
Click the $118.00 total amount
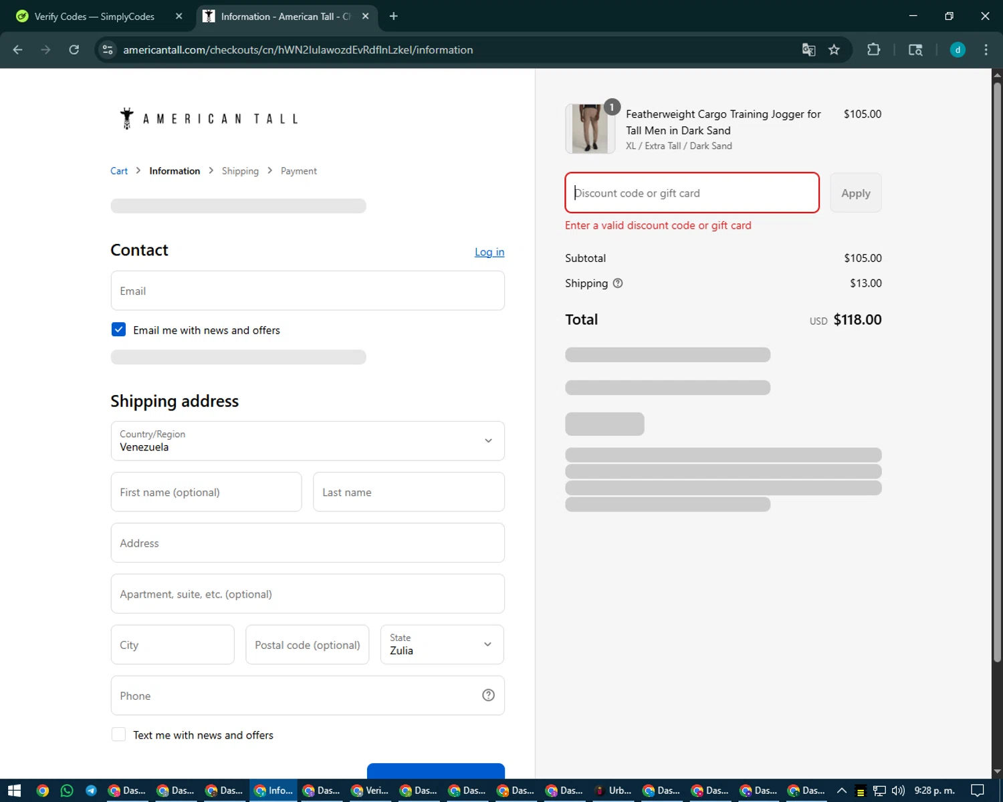pyautogui.click(x=857, y=319)
